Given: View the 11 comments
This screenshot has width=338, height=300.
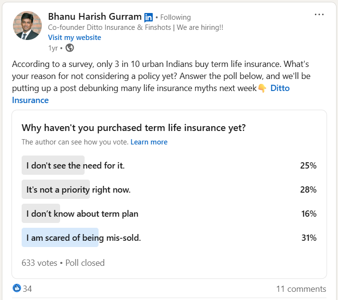Looking at the screenshot, I should tap(301, 289).
